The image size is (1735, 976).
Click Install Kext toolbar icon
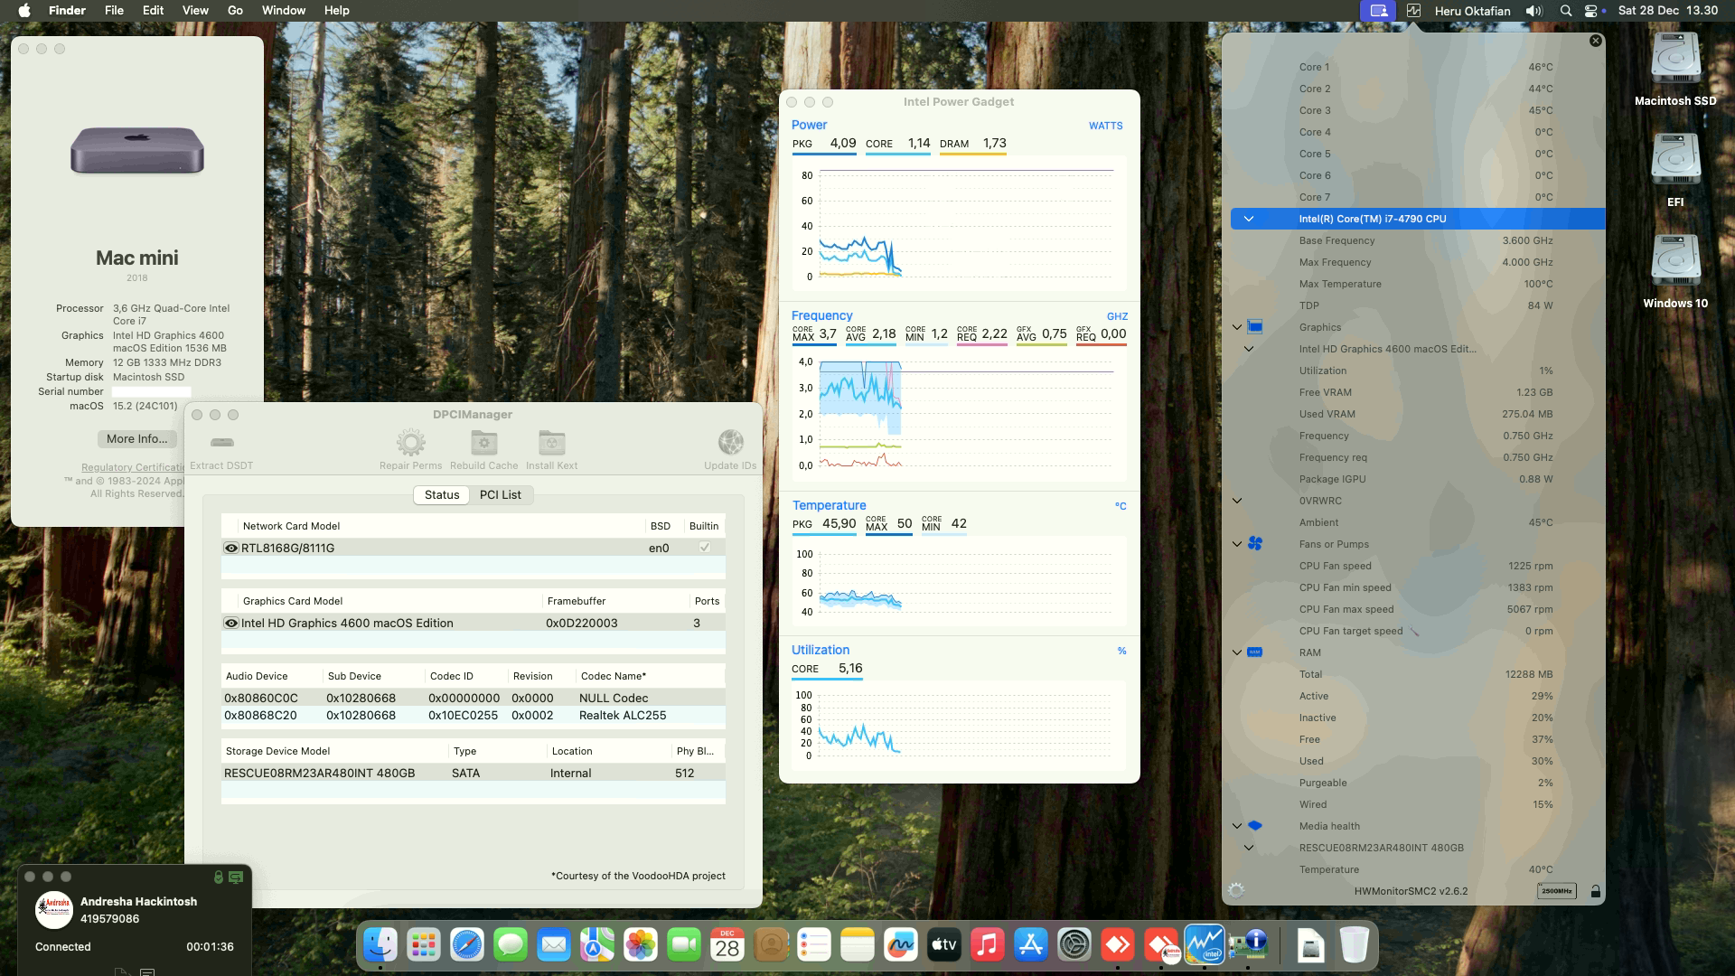[x=551, y=442]
